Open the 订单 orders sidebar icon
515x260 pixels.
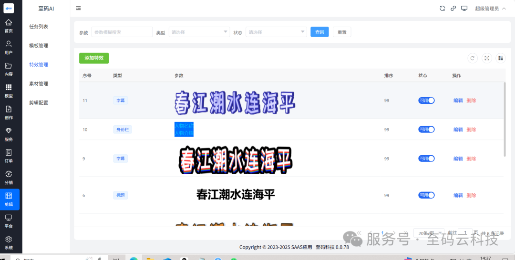9,156
